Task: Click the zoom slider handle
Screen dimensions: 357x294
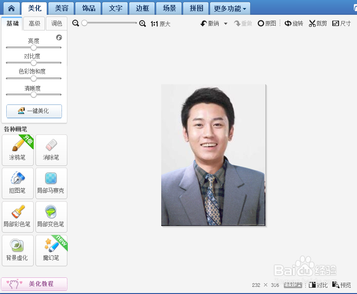Action: 84,23
